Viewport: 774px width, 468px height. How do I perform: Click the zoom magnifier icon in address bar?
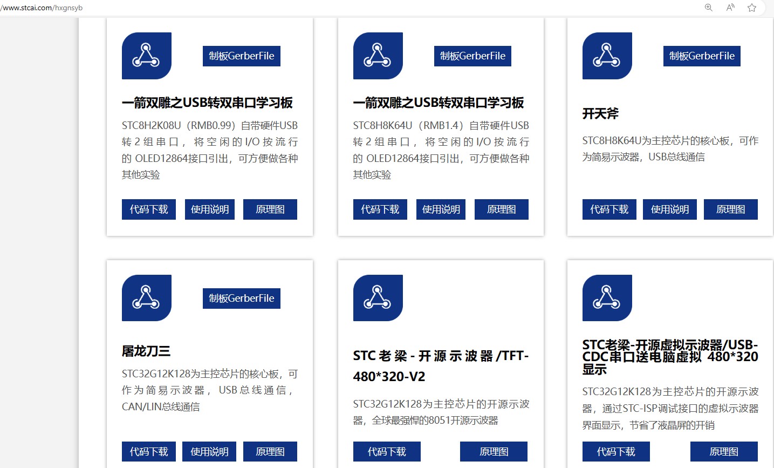(x=709, y=8)
